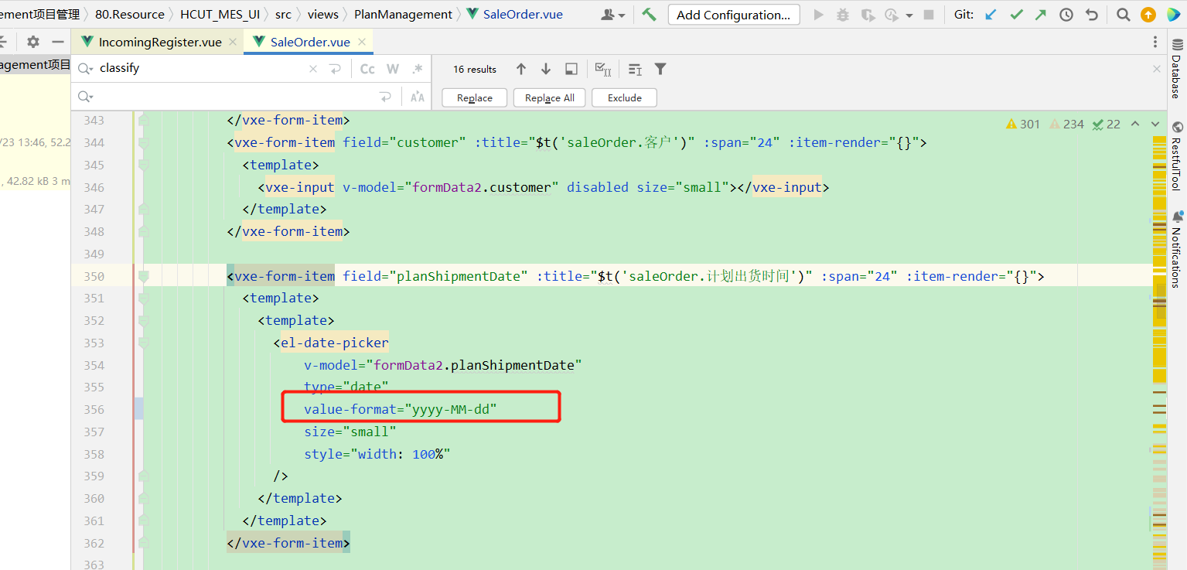Open the user account dropdown icon

tap(613, 15)
